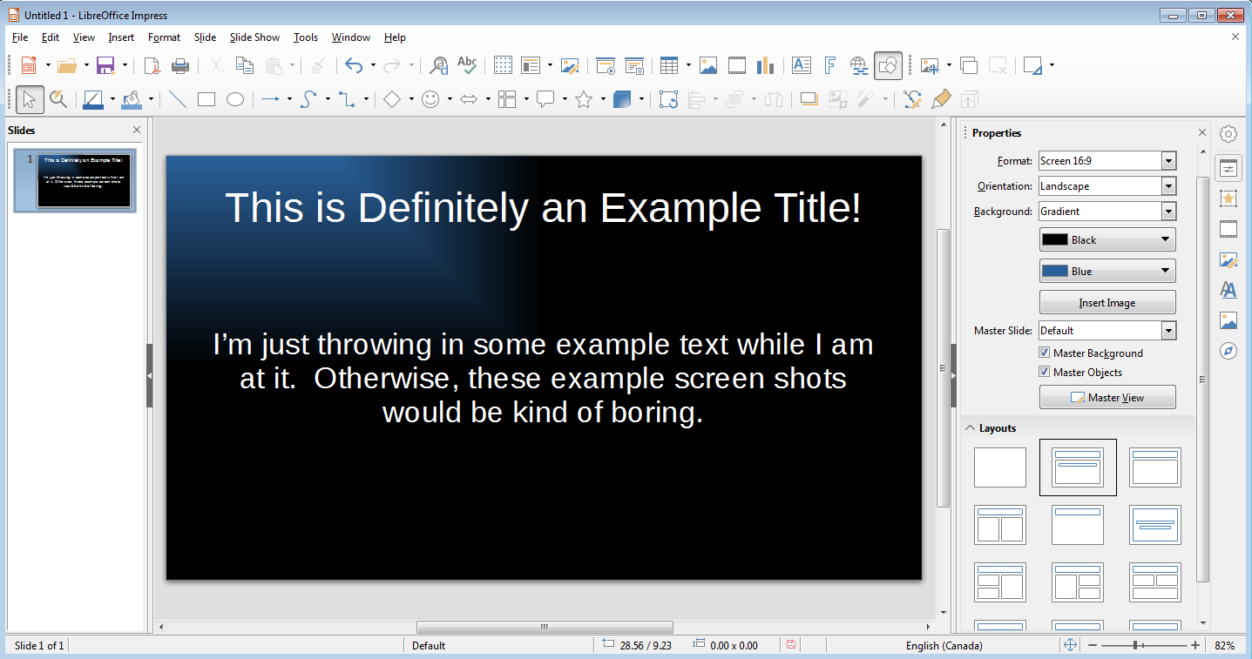Insert a text box icon

coord(802,65)
